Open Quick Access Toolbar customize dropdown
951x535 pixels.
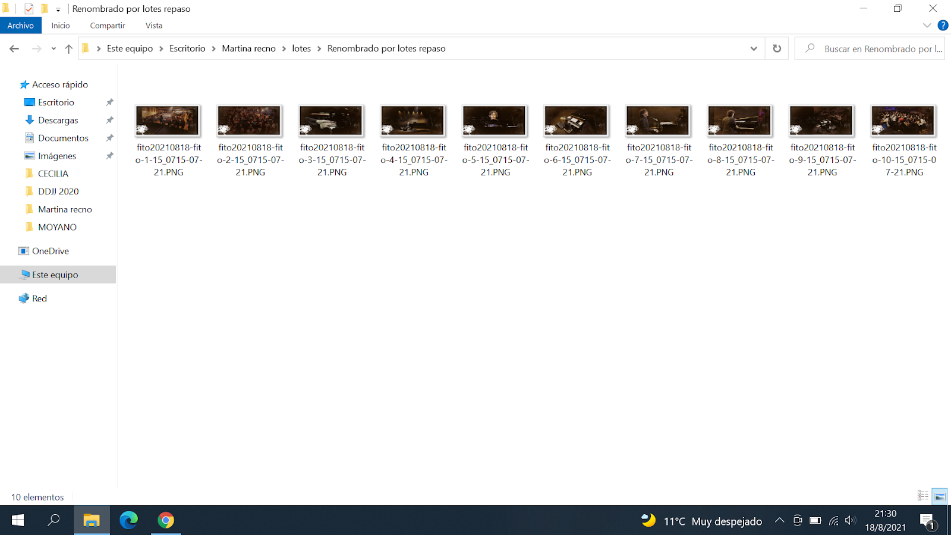(x=58, y=10)
